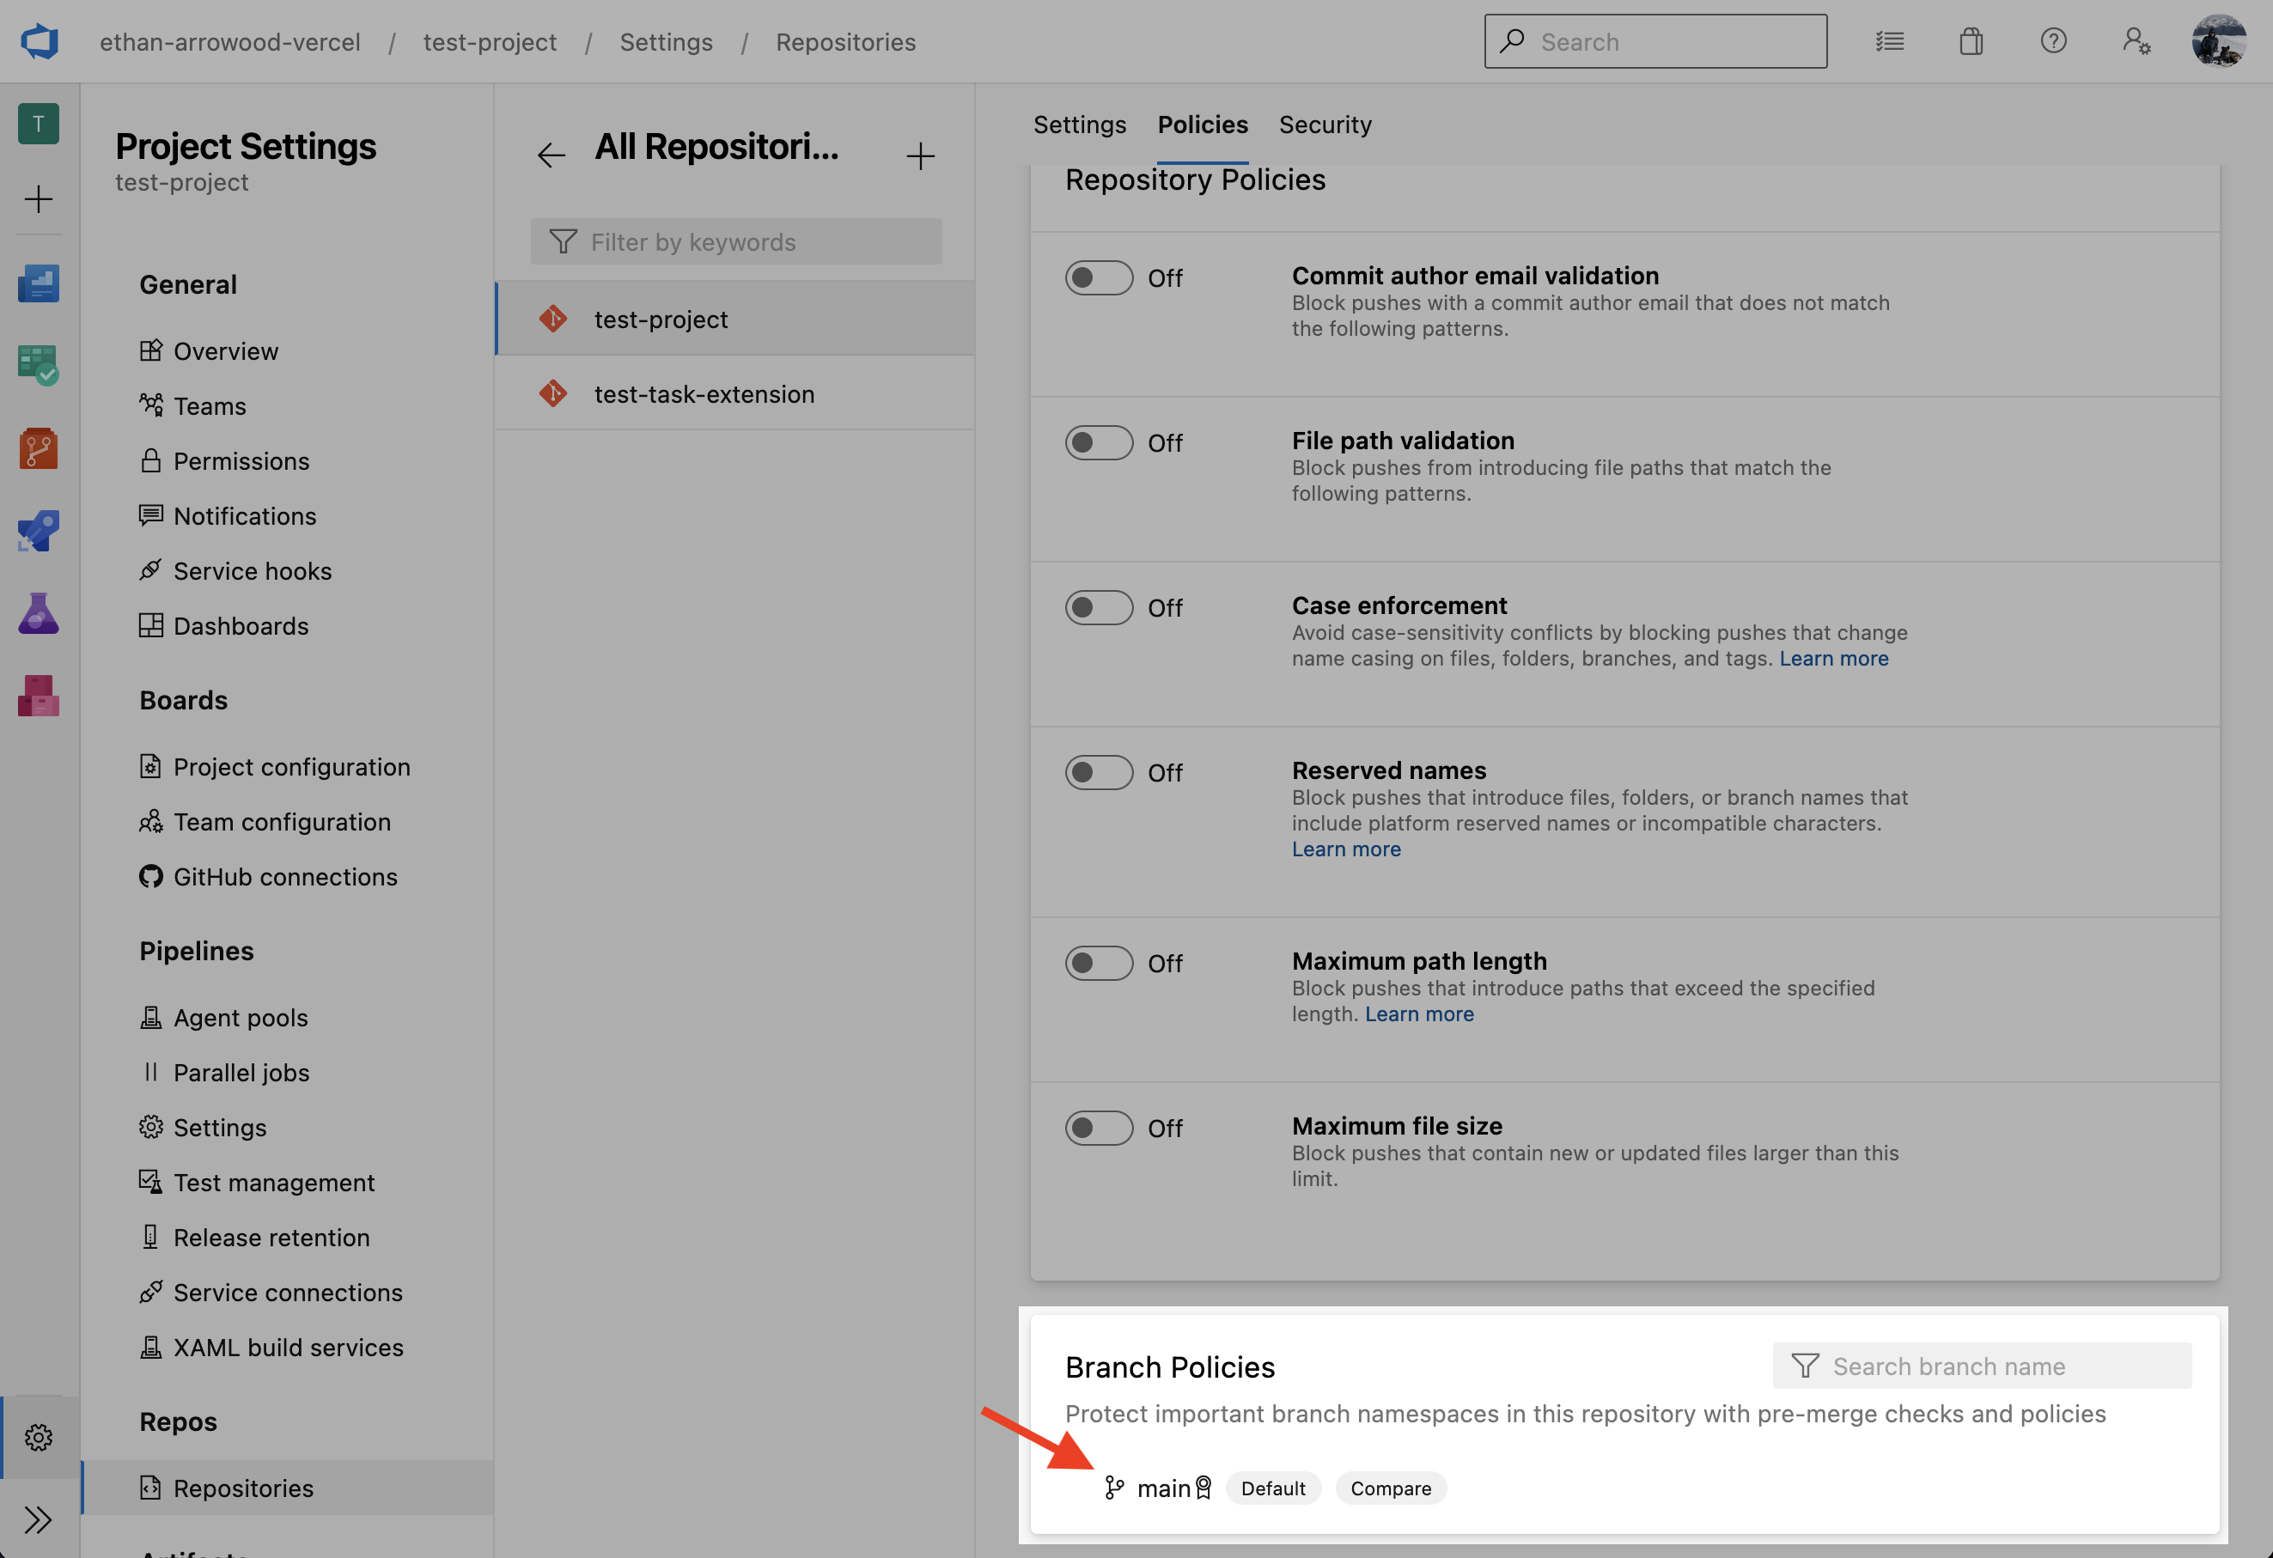Open the Repos icon in the sidebar

[x=38, y=449]
